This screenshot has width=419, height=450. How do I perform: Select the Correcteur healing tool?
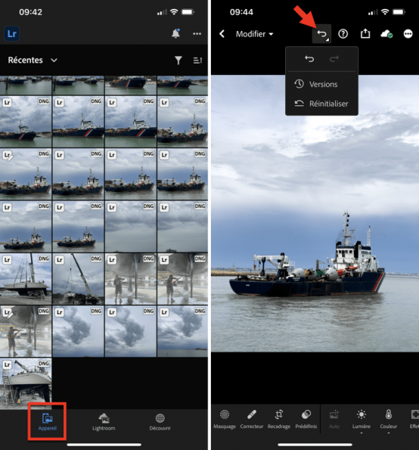click(252, 419)
